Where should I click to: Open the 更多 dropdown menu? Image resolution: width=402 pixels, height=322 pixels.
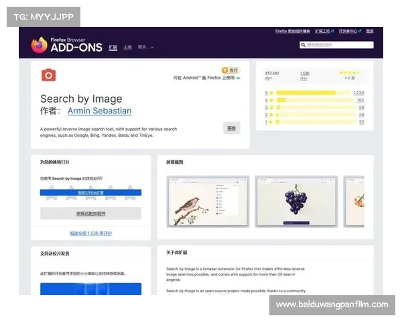[145, 48]
